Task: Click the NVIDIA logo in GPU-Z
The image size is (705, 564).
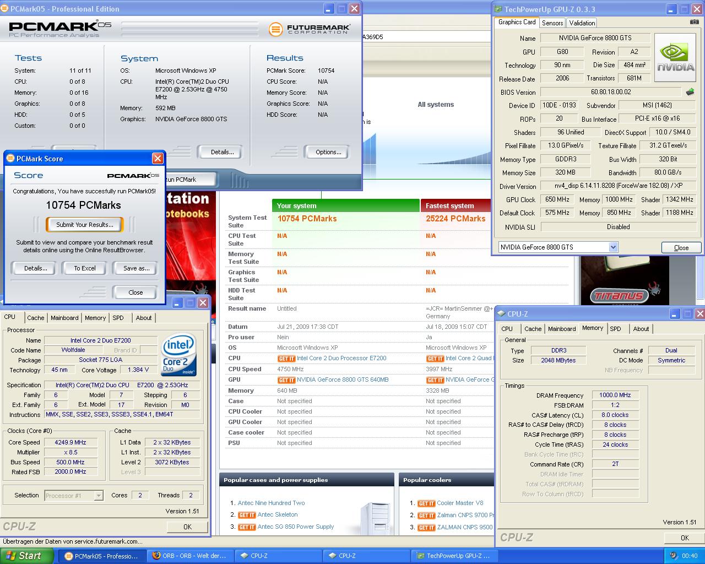Action: coord(676,58)
